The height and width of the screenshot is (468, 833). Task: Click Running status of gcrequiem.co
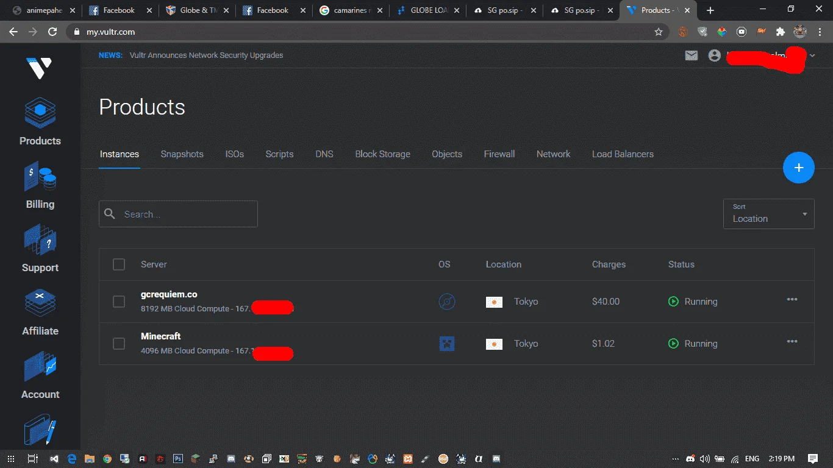(693, 302)
